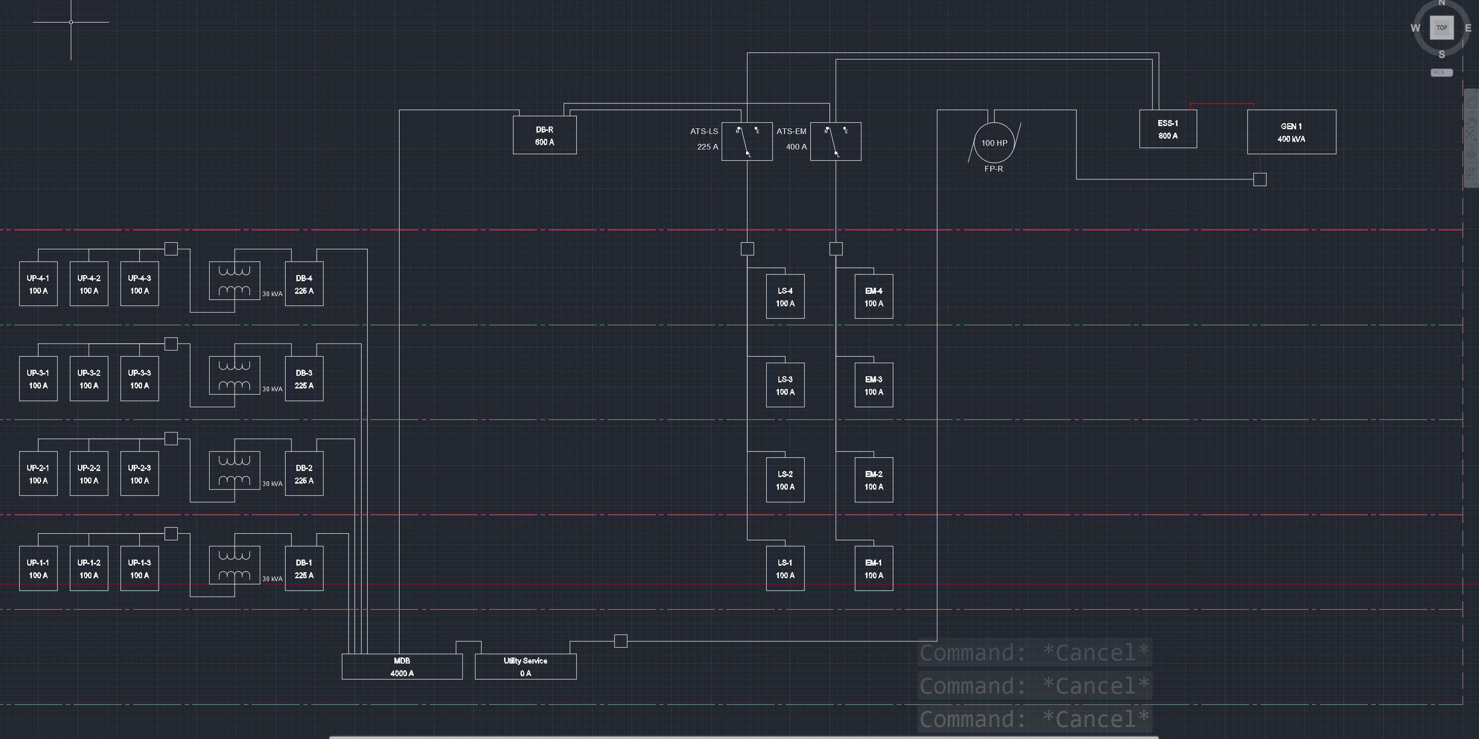Viewport: 1479px width, 739px height.
Task: Close the navigation bar
Action: click(1476, 91)
